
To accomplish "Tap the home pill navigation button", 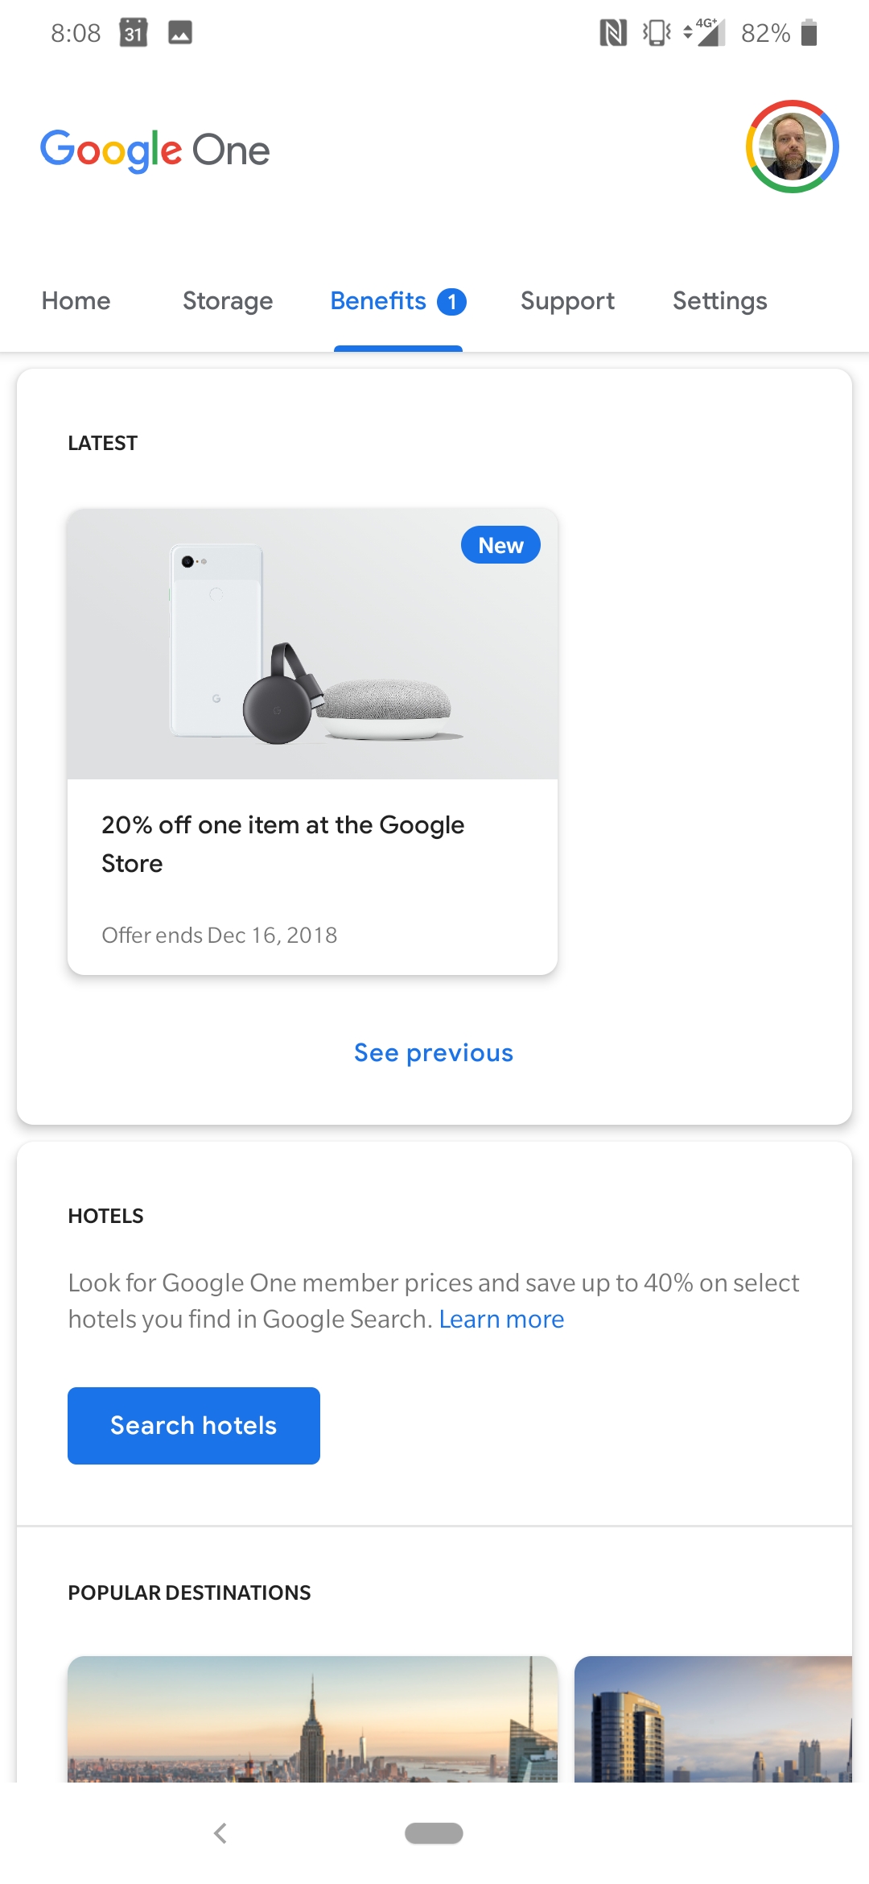I will click(x=434, y=1833).
